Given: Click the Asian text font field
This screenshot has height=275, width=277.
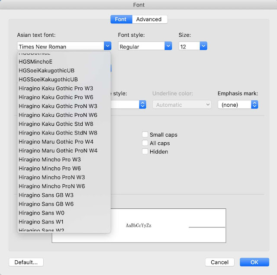Looking at the screenshot, I should point(61,46).
